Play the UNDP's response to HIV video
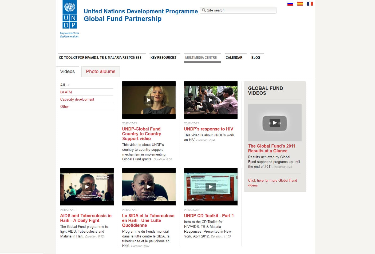375x254 pixels. tap(211, 100)
